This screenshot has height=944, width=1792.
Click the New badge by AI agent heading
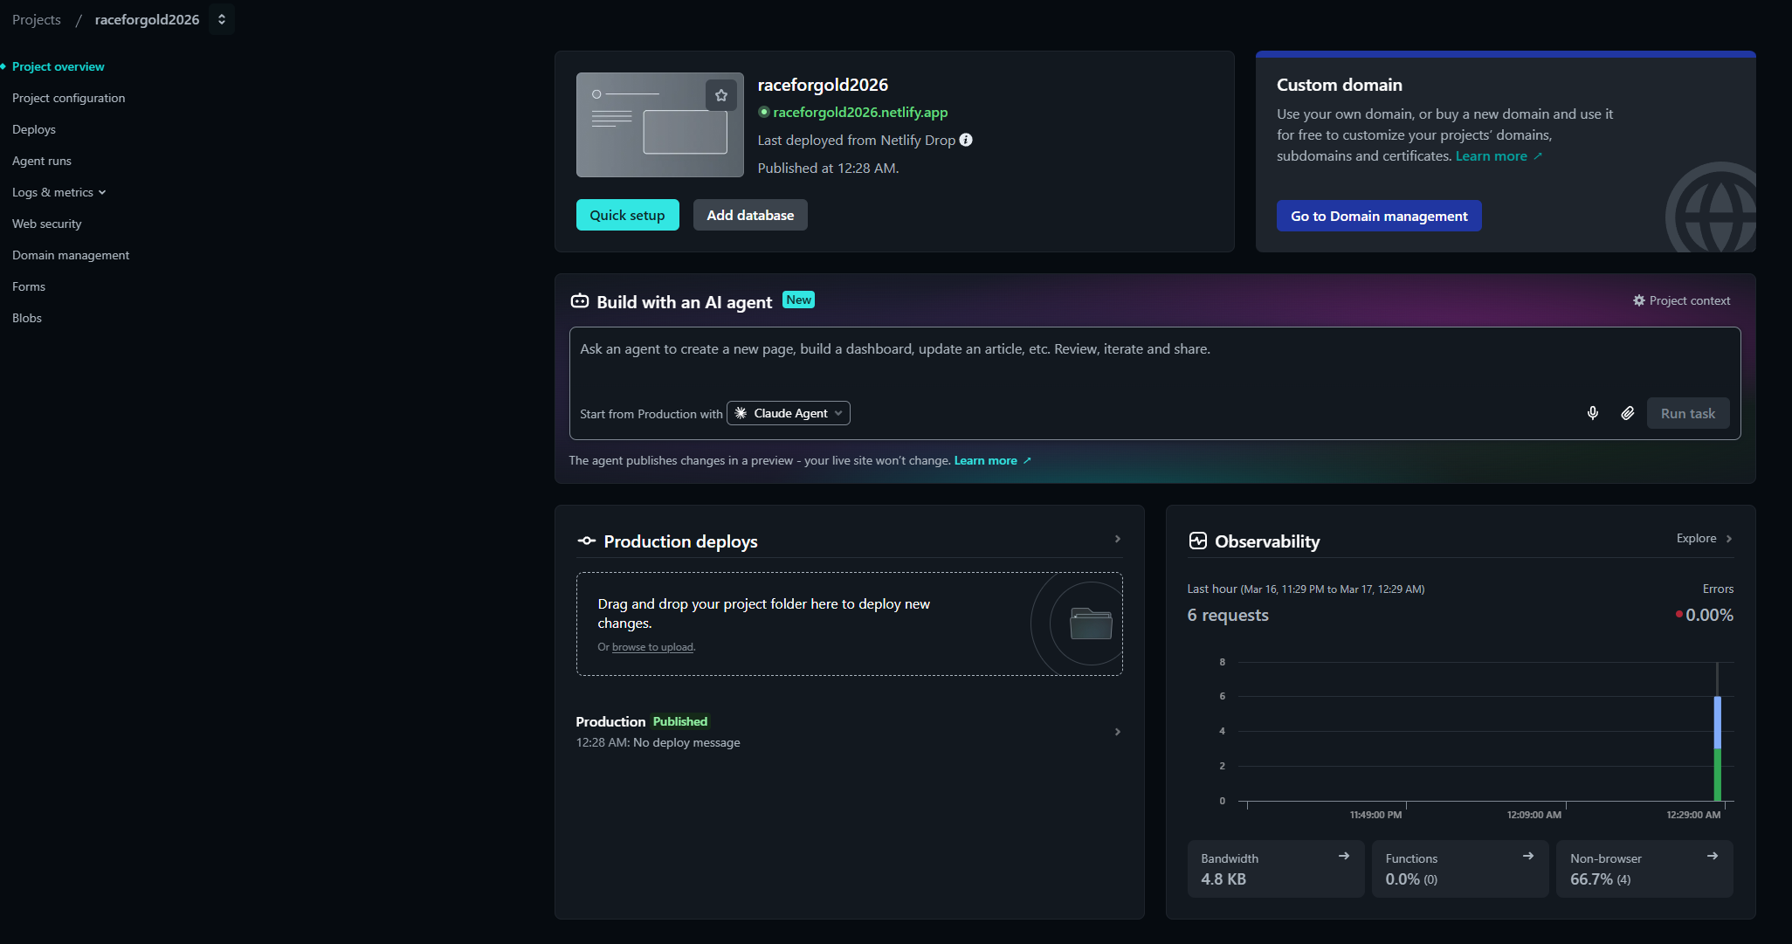(x=798, y=300)
